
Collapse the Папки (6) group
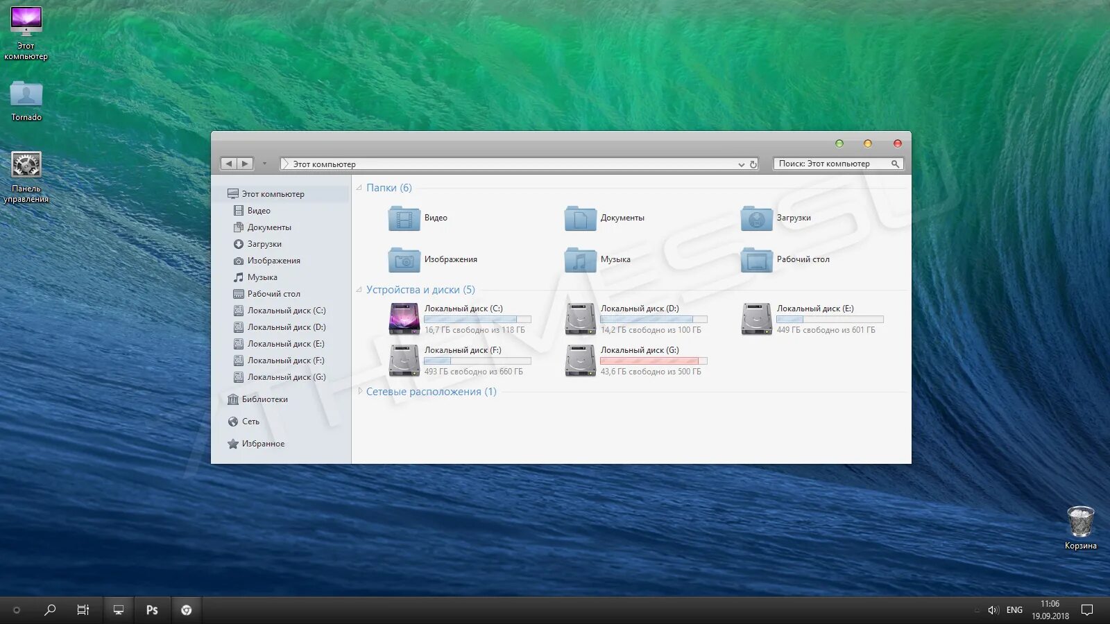tap(359, 188)
